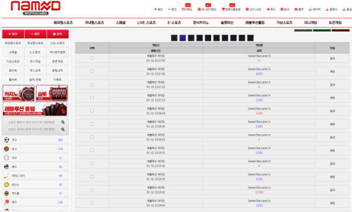Click the 10,000 amount at 15:25:01
Viewport: 352px width, 212px height.
click(x=259, y=192)
